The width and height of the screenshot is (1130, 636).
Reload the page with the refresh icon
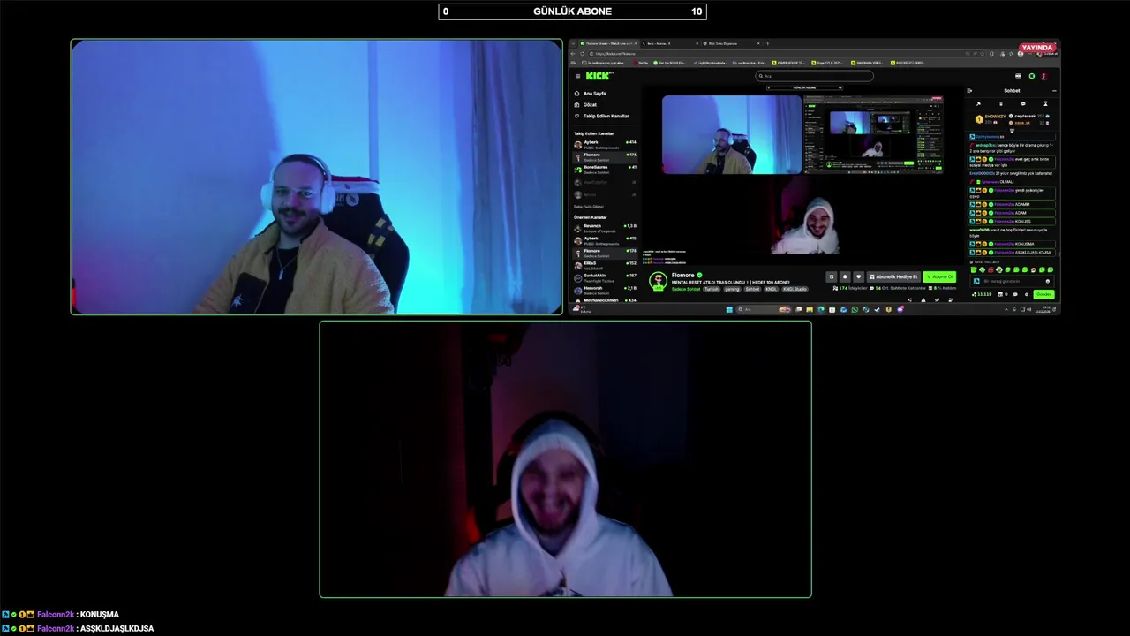[582, 54]
